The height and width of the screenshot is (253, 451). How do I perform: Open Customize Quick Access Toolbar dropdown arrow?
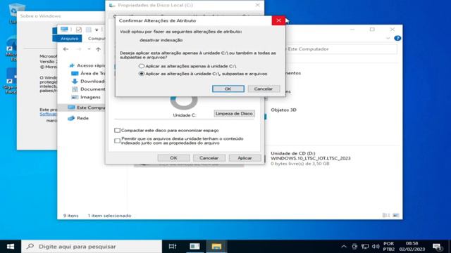97,30
